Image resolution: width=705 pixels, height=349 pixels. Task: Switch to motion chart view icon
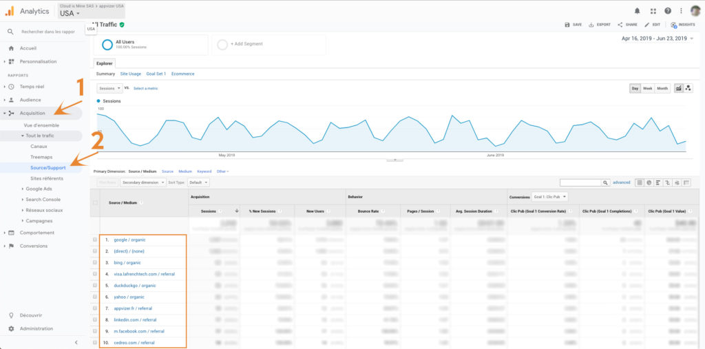[688, 89]
